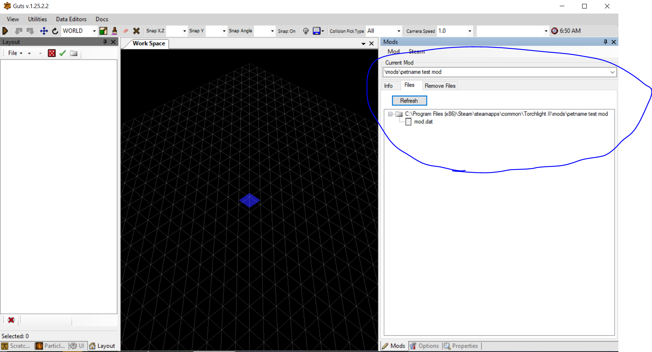The width and height of the screenshot is (652, 352).
Task: Open the WORLD coordinate space dropdown
Action: tap(94, 31)
